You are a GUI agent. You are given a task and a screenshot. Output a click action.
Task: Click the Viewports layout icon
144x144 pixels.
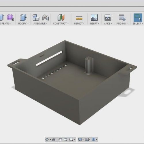(x=94, y=139)
